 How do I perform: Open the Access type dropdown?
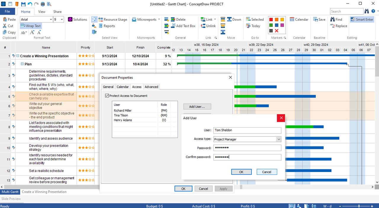tap(278, 139)
